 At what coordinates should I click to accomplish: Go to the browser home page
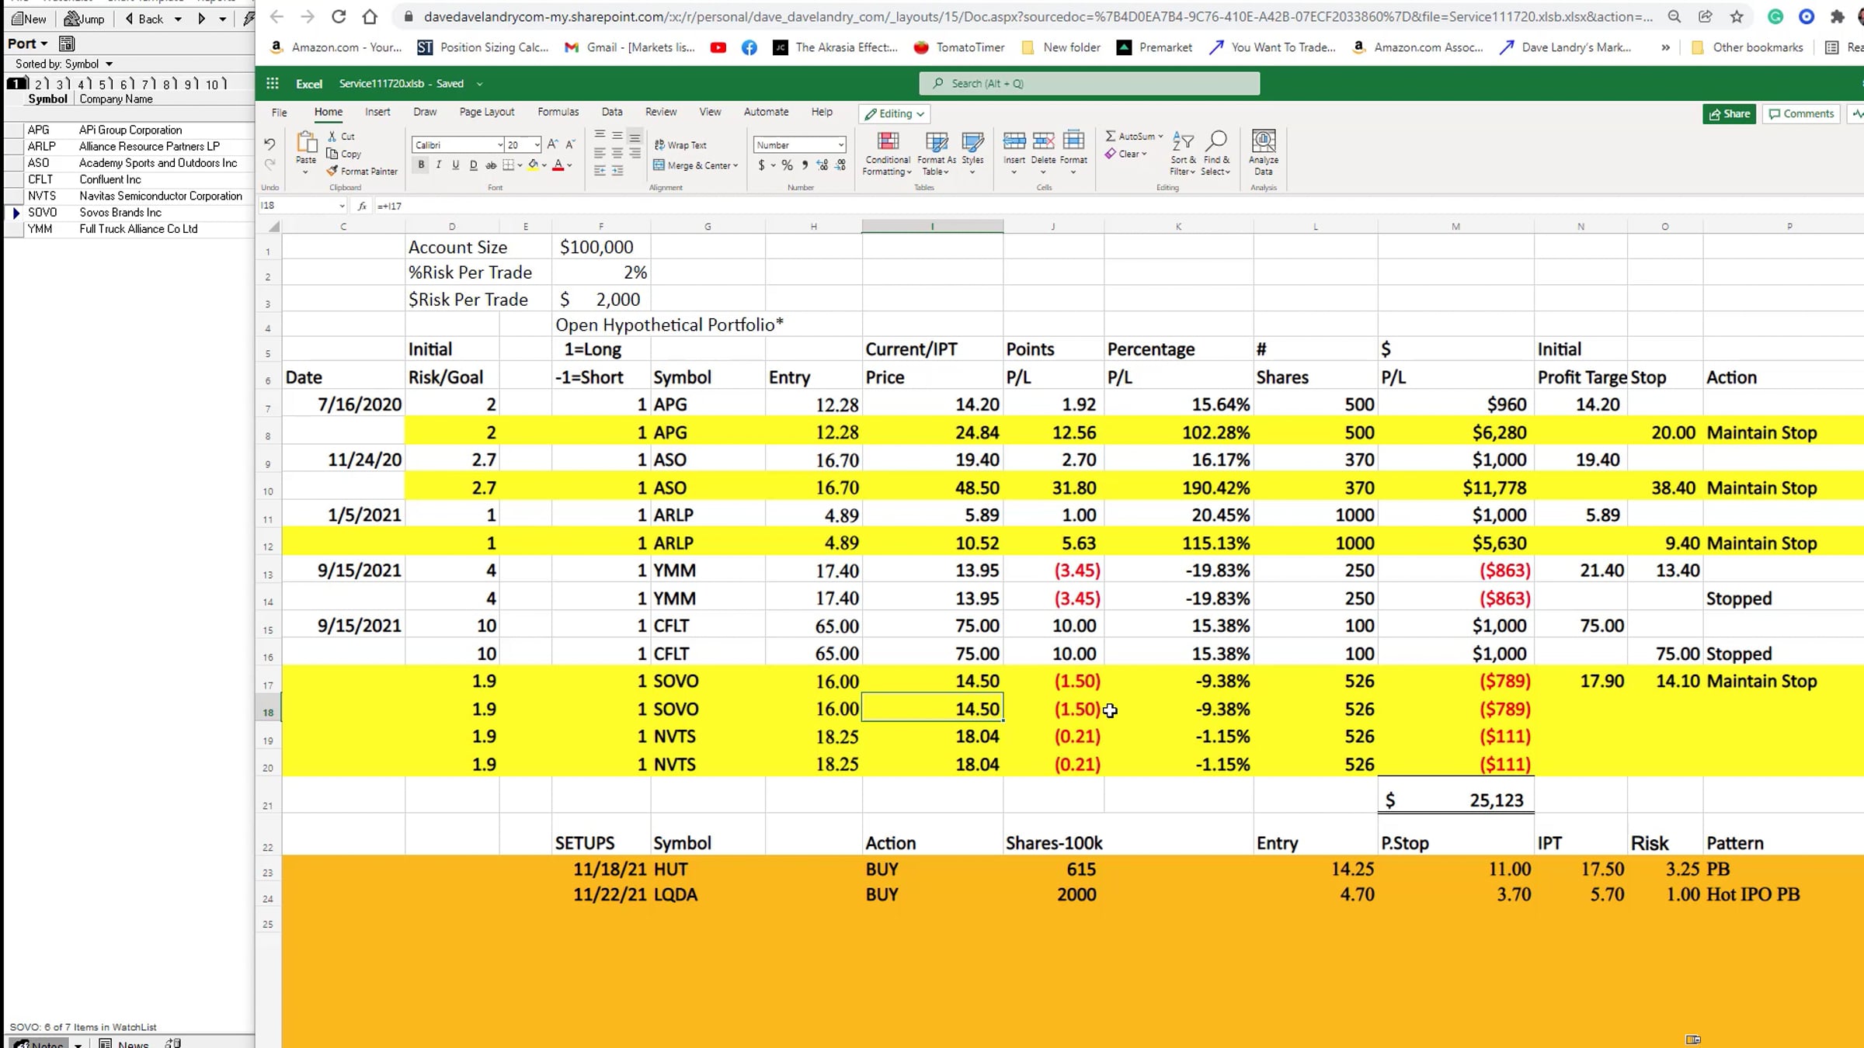pos(370,16)
